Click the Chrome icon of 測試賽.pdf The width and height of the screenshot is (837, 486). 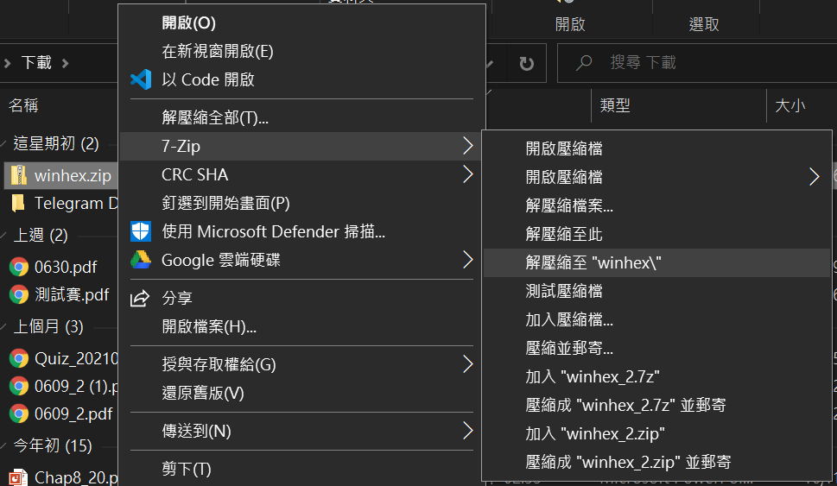pyautogui.click(x=19, y=294)
